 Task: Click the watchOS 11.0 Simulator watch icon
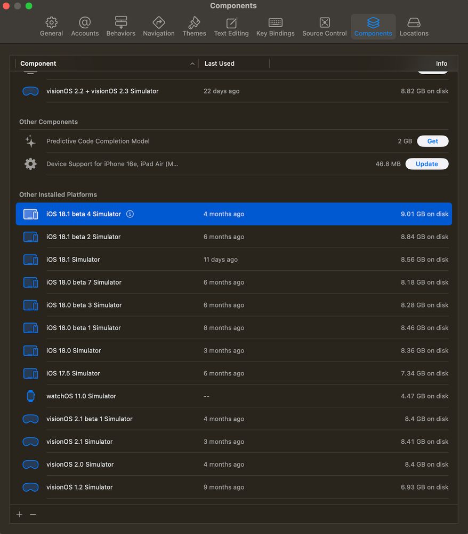click(x=30, y=396)
